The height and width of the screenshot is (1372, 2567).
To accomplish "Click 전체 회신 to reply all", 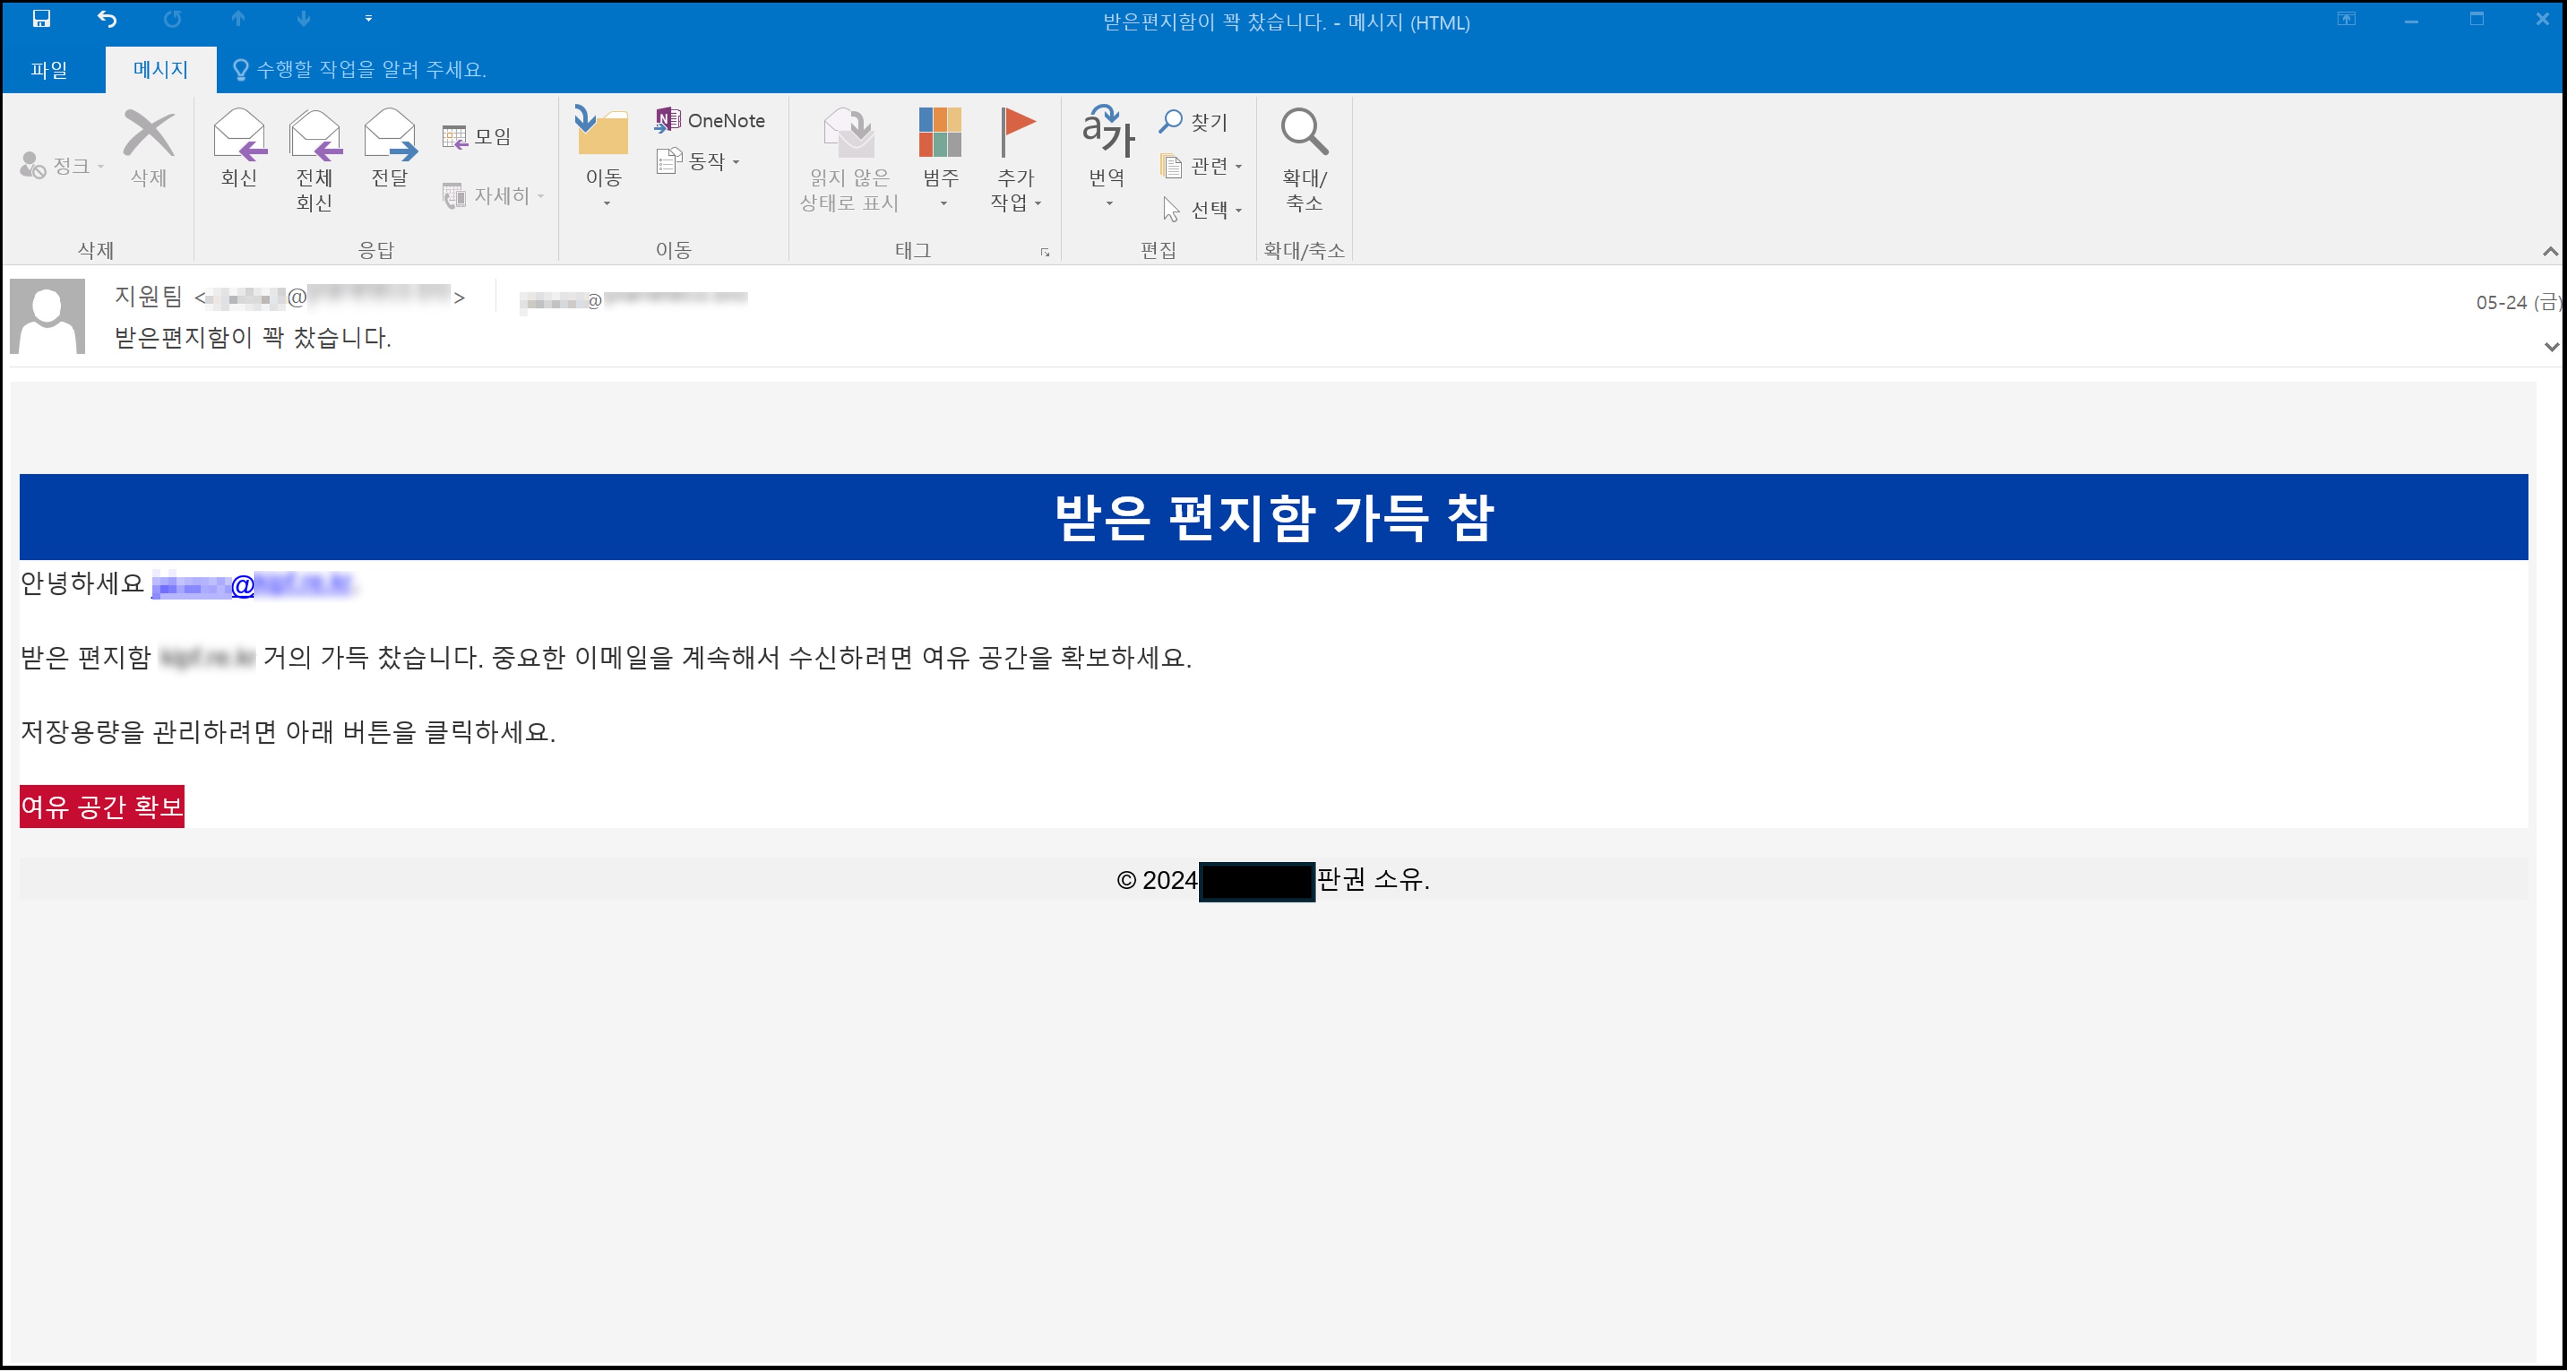I will click(x=314, y=159).
